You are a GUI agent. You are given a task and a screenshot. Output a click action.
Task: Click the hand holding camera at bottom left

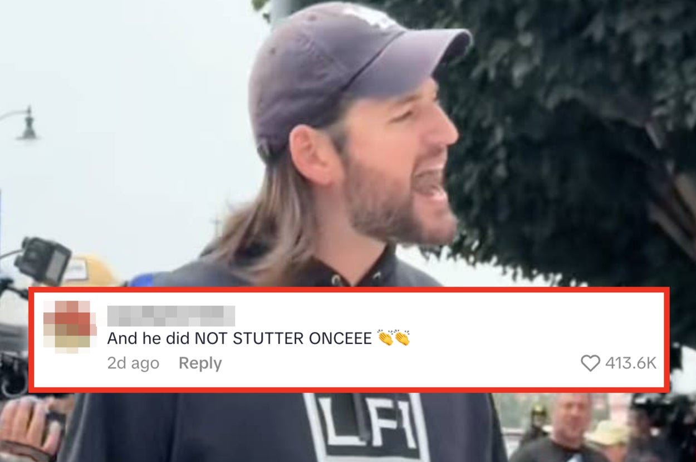[31, 426]
